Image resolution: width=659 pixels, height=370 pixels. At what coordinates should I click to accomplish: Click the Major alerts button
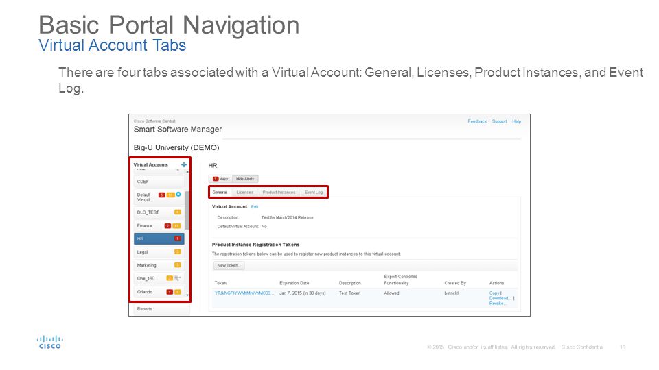220,179
